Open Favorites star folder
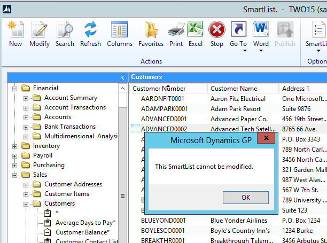 pyautogui.click(x=151, y=29)
